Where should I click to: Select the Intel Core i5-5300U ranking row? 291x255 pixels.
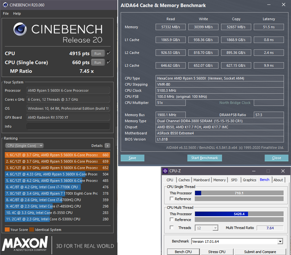click(x=57, y=219)
